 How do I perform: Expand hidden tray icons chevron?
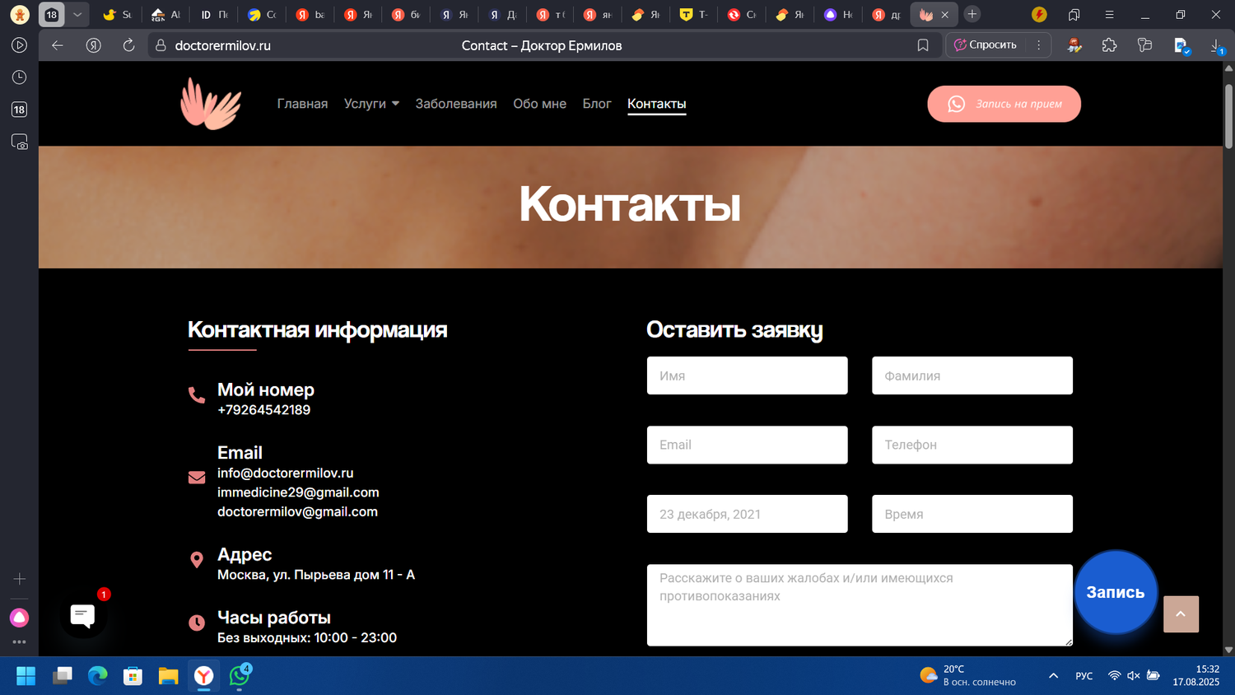(x=1053, y=675)
